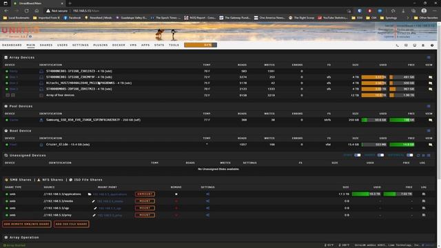Open the Facebook bookmark
Screen dimensions: 441x248
coord(72,17)
